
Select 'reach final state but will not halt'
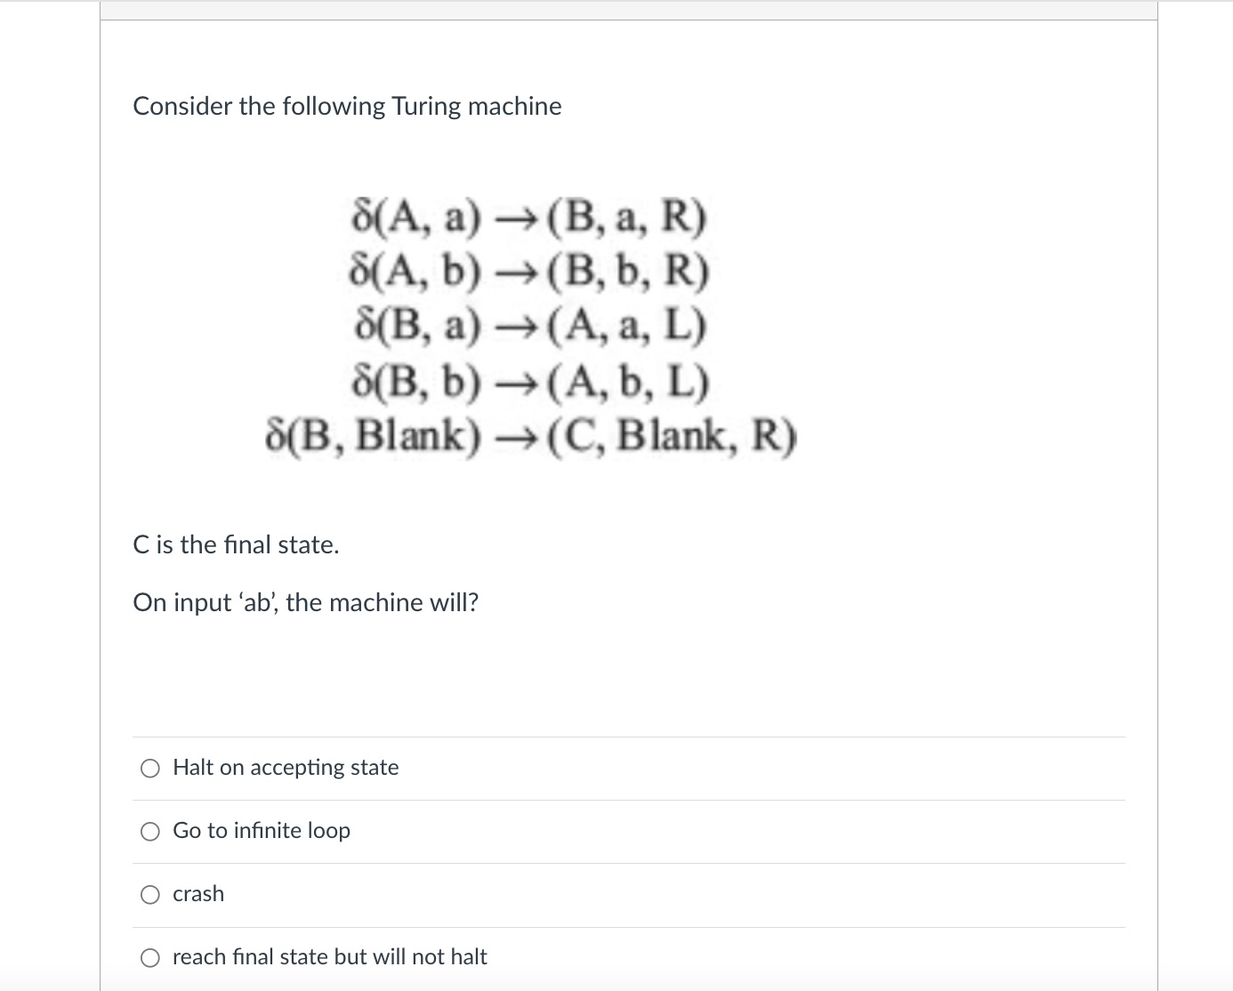click(150, 957)
